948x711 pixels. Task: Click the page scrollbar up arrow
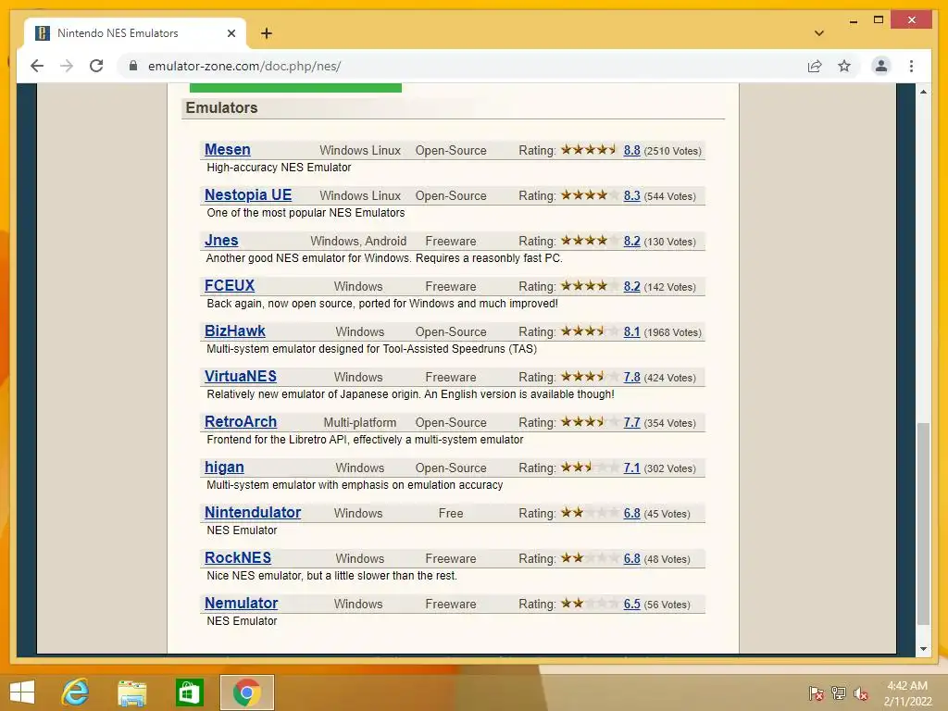pyautogui.click(x=923, y=92)
